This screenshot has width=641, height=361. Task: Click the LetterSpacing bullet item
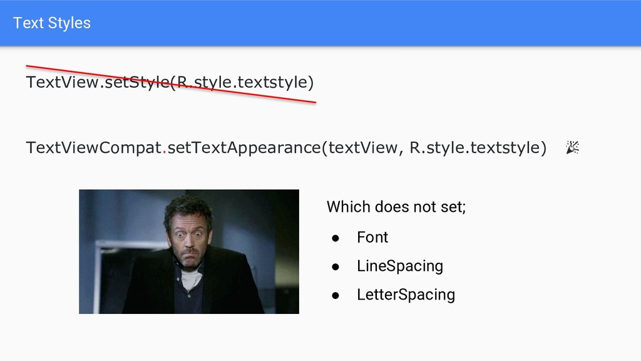tap(406, 295)
